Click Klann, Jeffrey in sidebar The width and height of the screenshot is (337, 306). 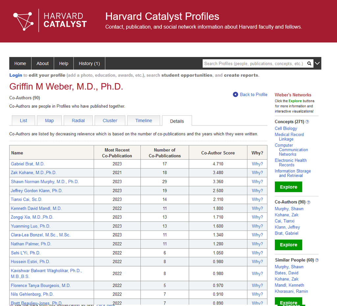(x=287, y=227)
